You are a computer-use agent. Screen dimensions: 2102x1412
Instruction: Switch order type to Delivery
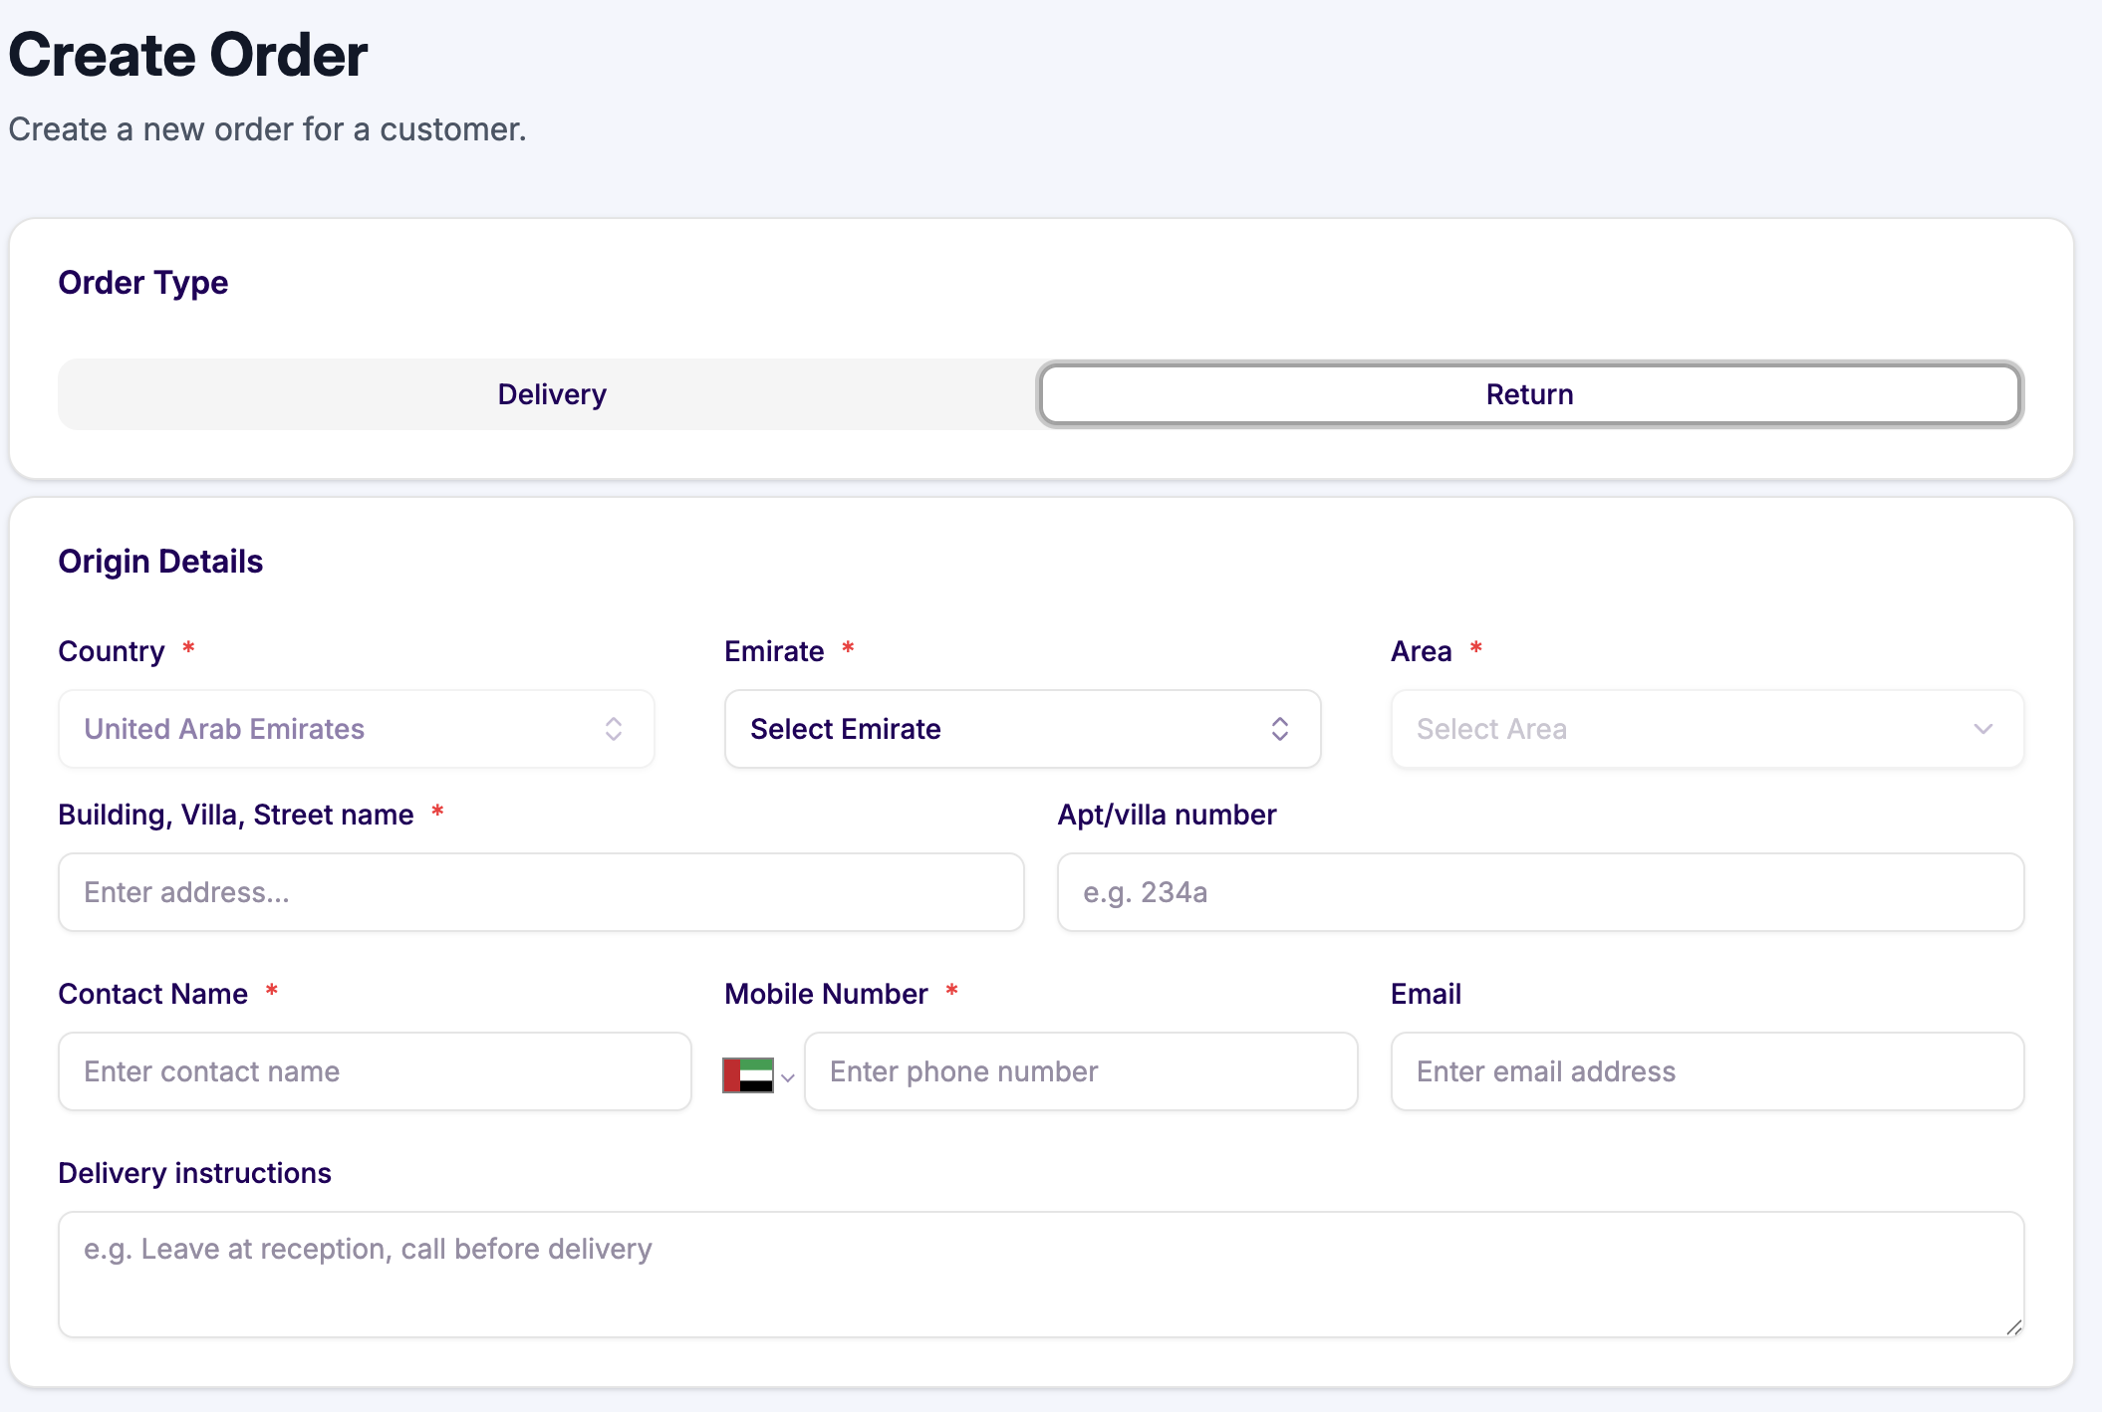click(x=551, y=394)
